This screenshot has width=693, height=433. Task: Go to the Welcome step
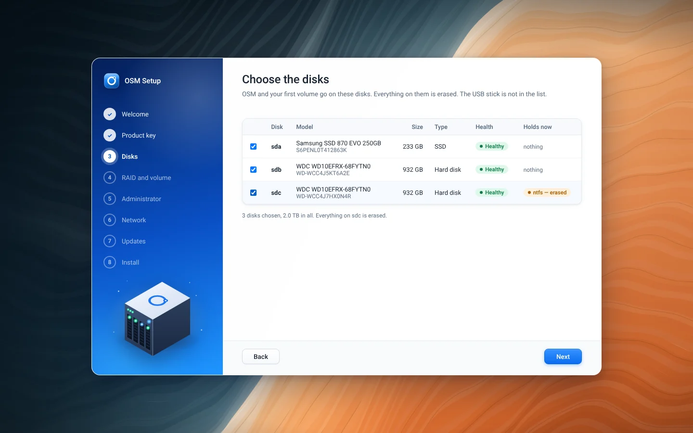coord(135,114)
